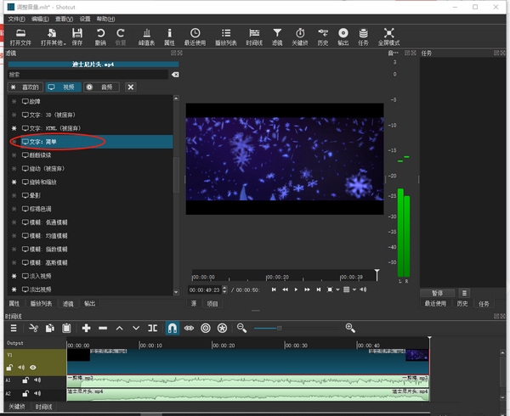Open the timeline hamburger menu
510x416 pixels.
point(14,328)
